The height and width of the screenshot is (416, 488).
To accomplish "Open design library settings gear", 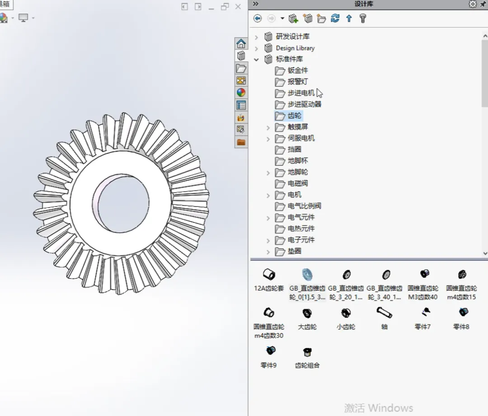I will [473, 4].
